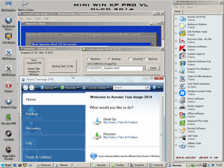Launch the Opera Internet desktop icon
Image resolution: width=224 pixels, height=168 pixels.
coord(8,87)
